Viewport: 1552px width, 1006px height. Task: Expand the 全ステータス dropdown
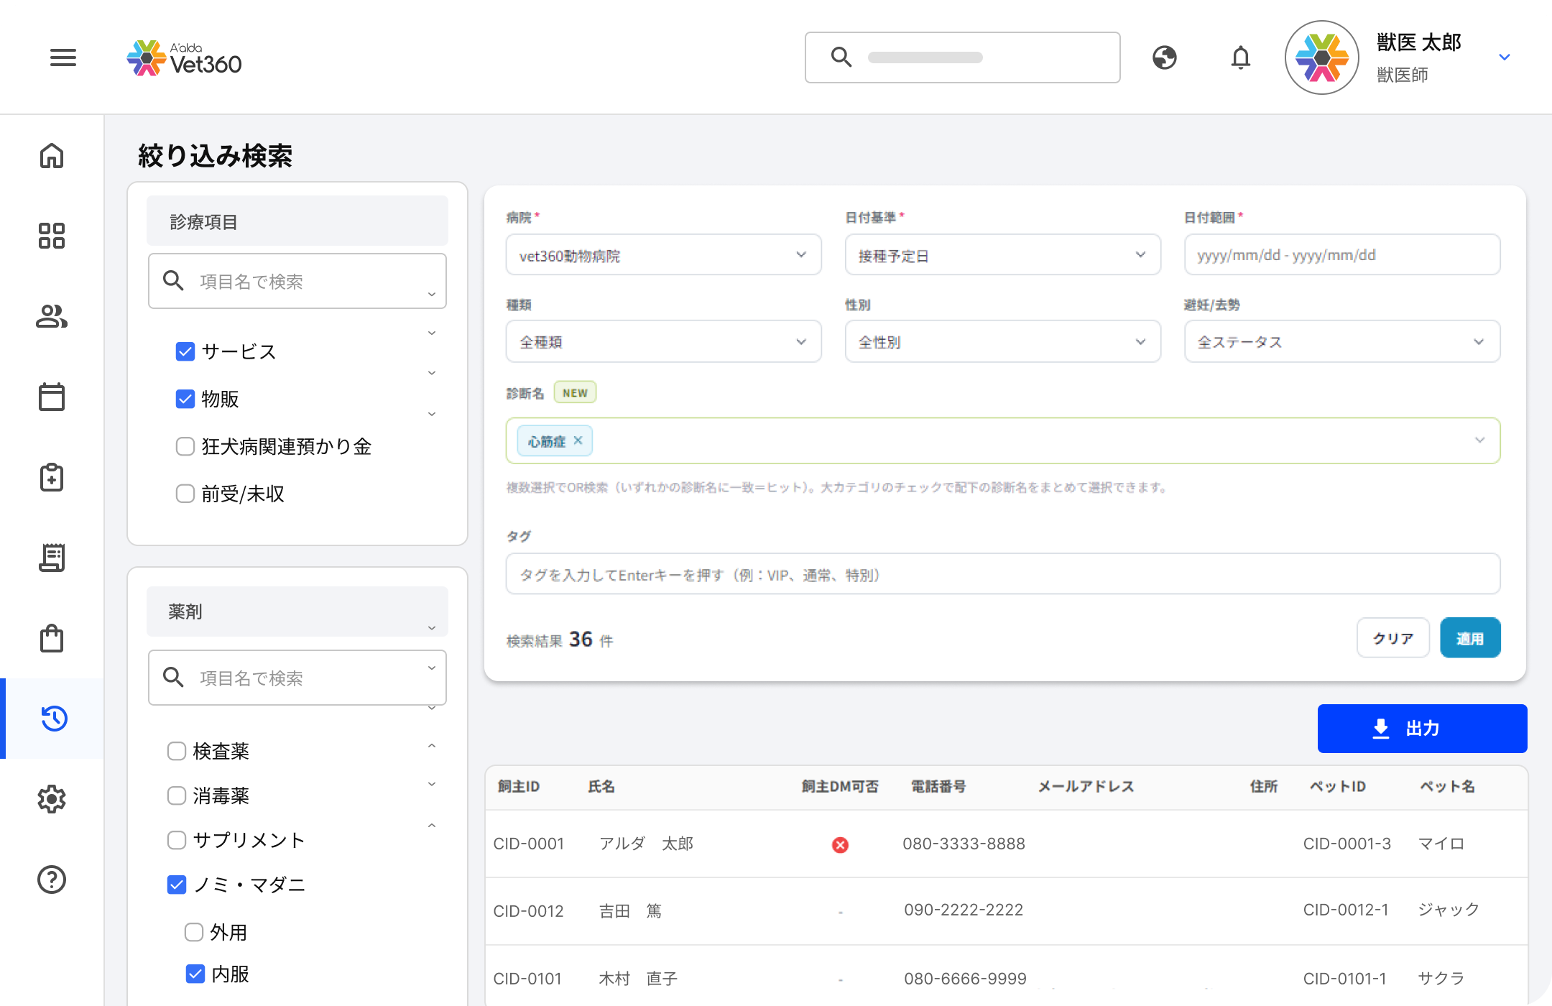coord(1341,341)
